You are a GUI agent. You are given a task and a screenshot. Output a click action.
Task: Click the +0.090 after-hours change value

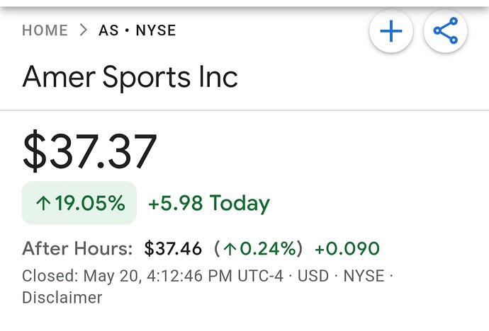coord(347,248)
